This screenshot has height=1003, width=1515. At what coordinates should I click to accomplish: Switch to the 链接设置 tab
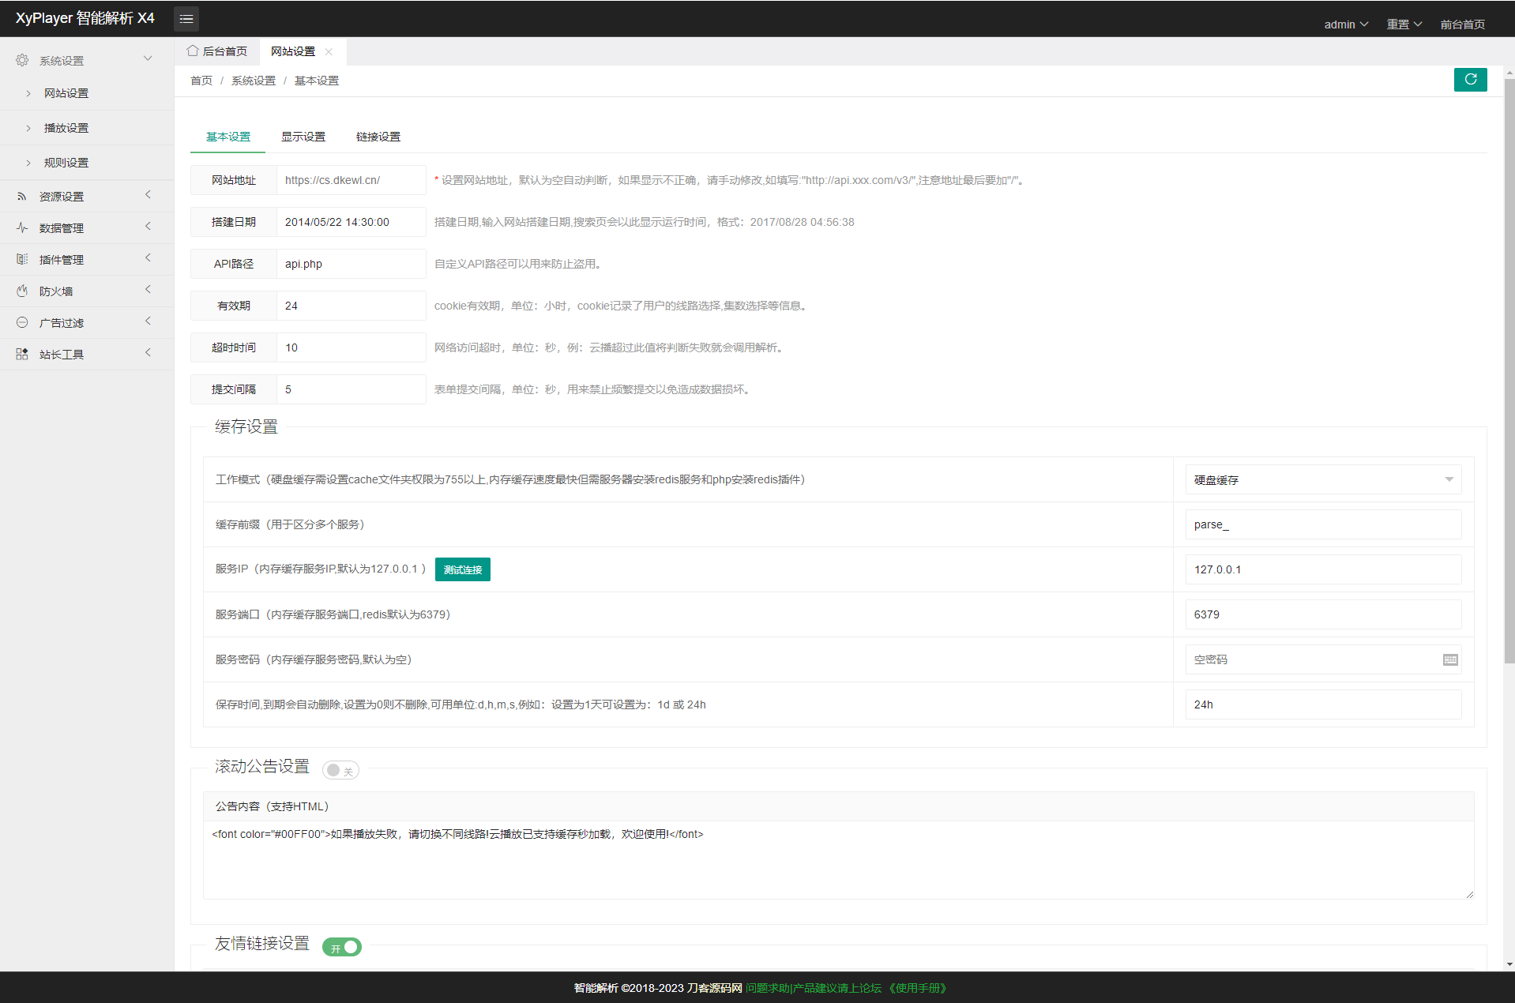[378, 136]
